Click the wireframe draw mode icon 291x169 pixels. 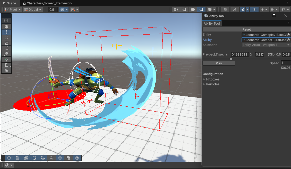176,9
